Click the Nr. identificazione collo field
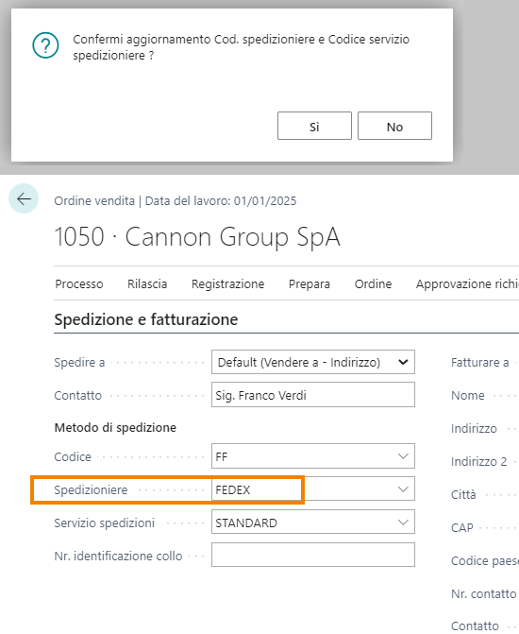This screenshot has width=519, height=634. tap(313, 555)
